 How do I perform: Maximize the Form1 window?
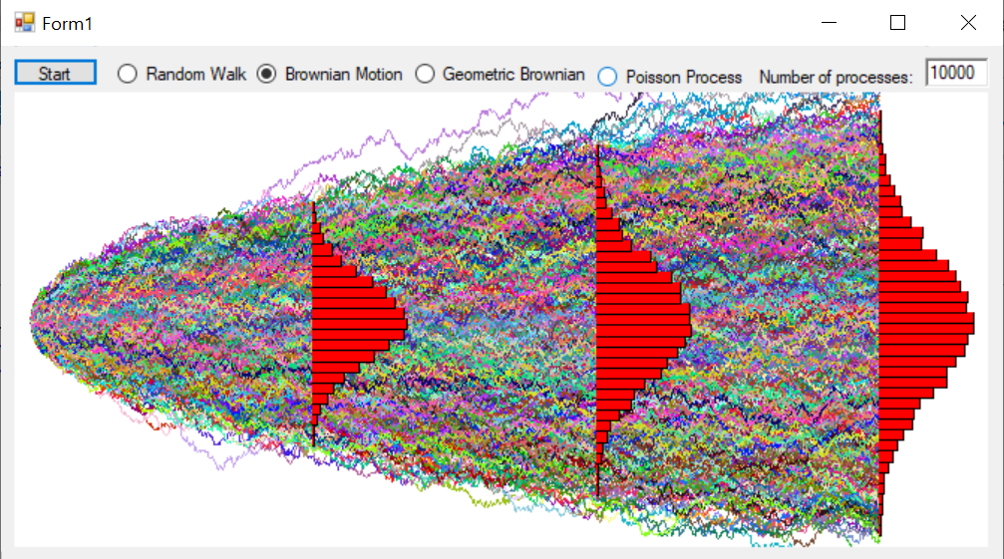point(897,23)
